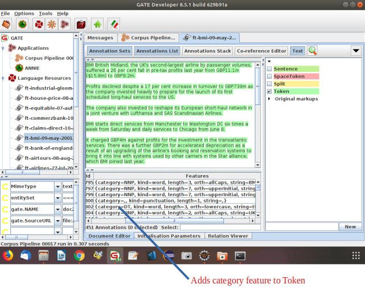
Task: Click the SpaceToken red color swatch
Action: [296, 76]
